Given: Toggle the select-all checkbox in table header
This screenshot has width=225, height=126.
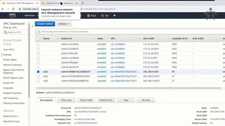Looking at the screenshot, I should [x=38, y=38].
